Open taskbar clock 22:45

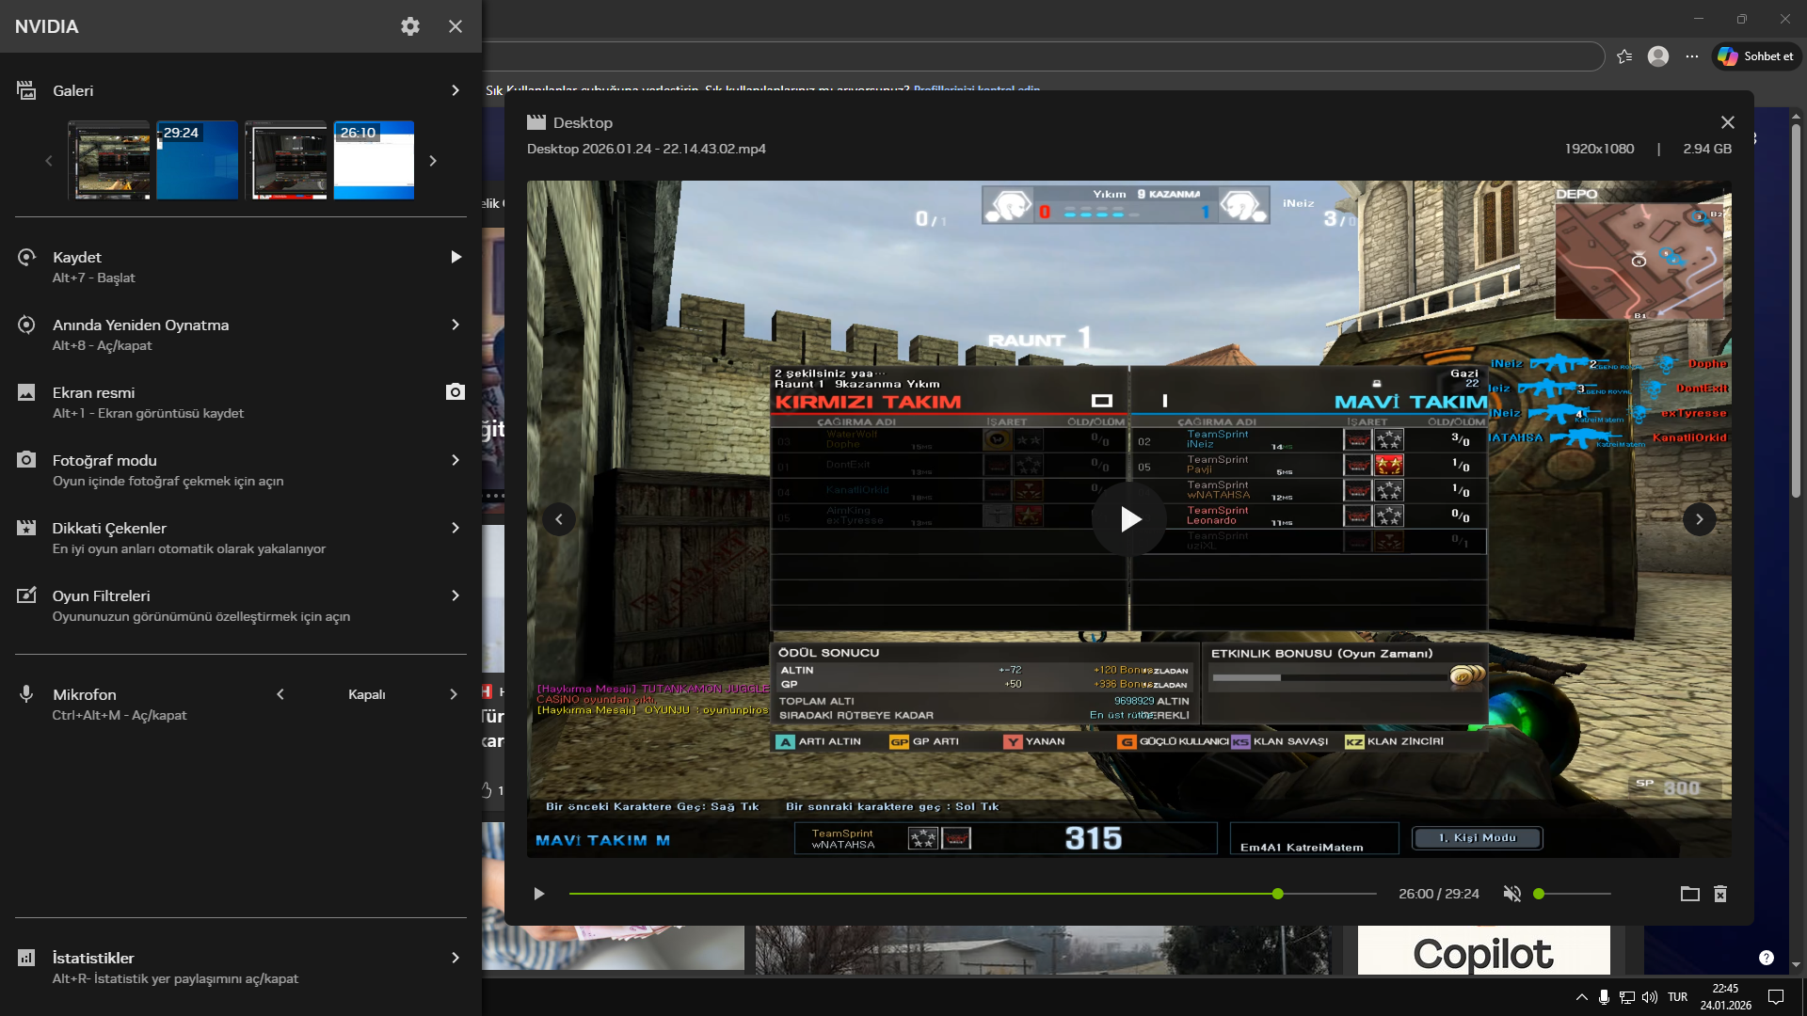click(x=1726, y=997)
